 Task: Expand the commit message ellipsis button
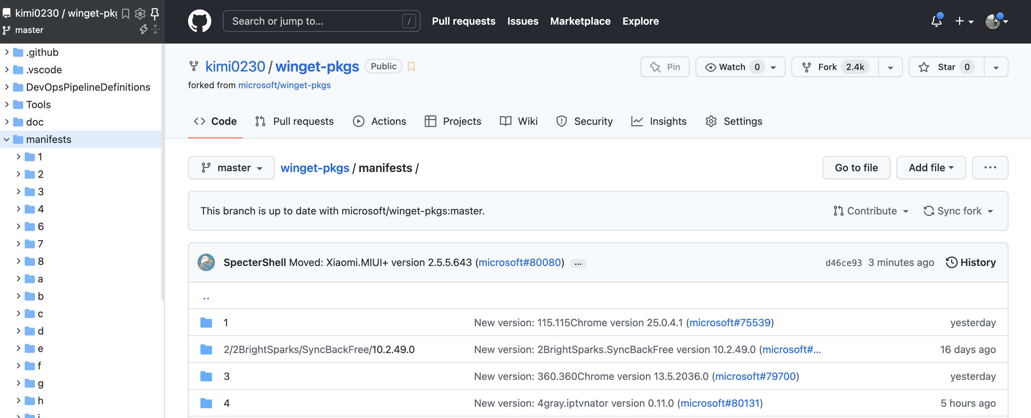[578, 263]
